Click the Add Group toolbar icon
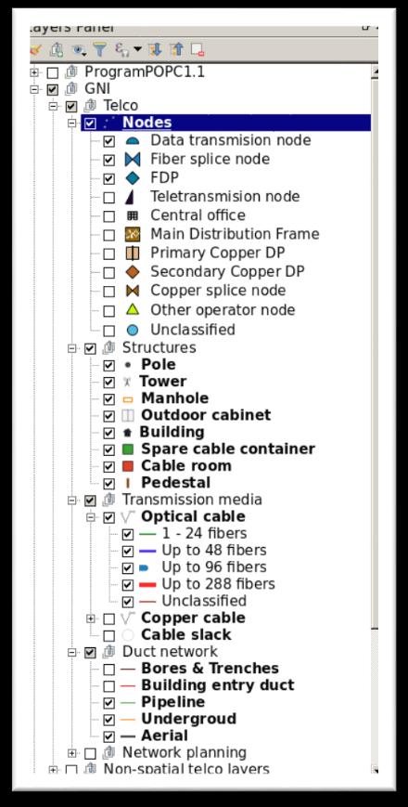This screenshot has height=807, width=408. click(x=57, y=50)
